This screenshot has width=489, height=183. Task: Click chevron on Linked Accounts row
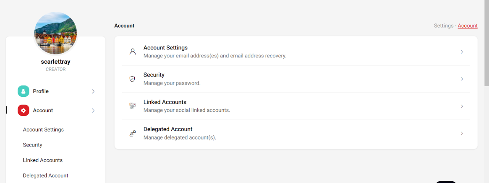[462, 106]
